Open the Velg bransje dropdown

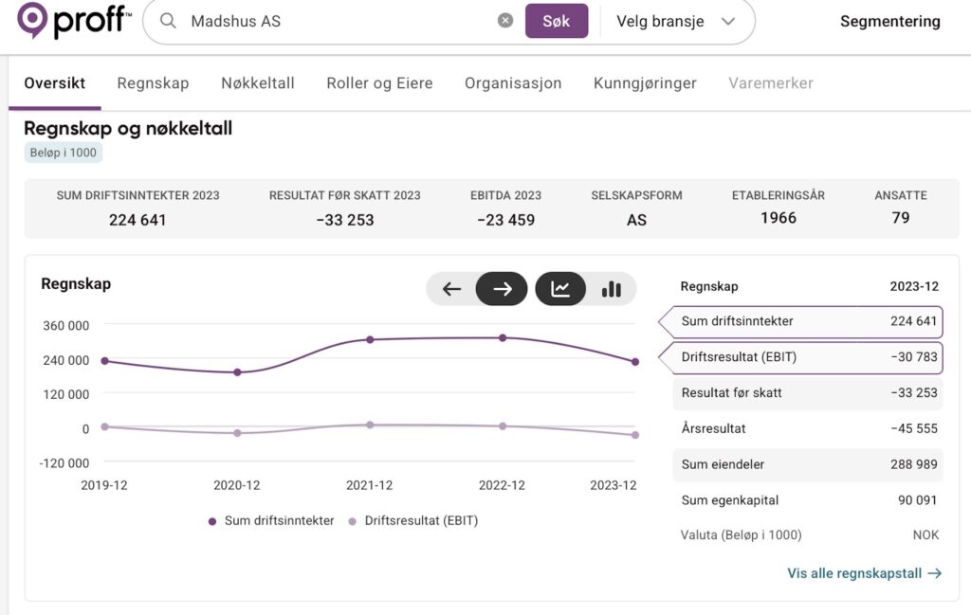click(675, 21)
